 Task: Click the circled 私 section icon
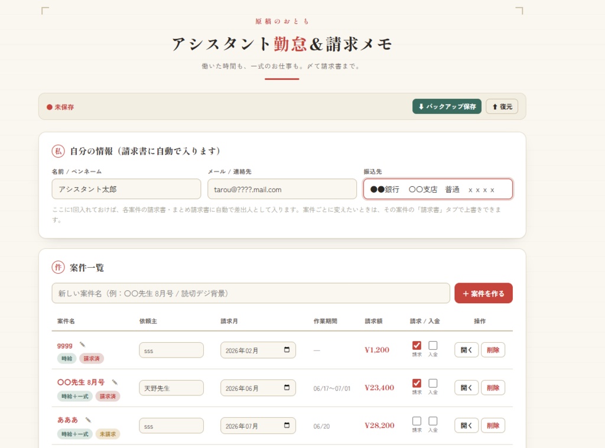pos(58,151)
